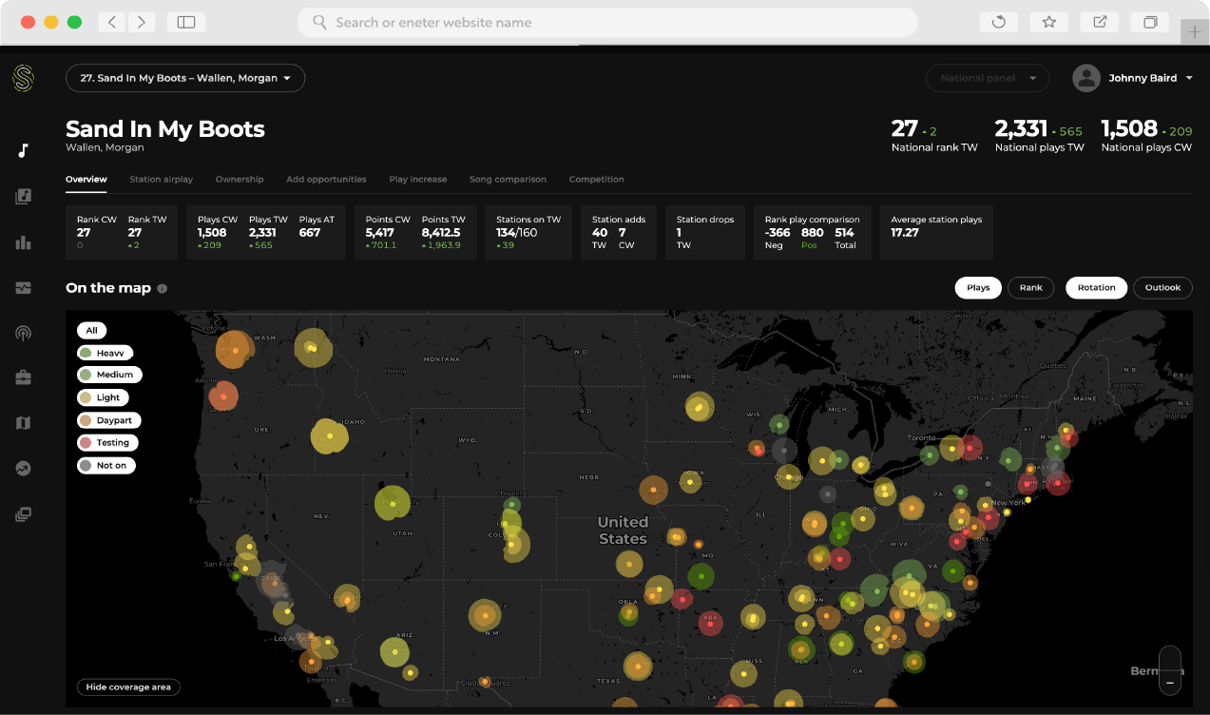Switch map view to Rank
This screenshot has width=1210, height=715.
point(1030,287)
